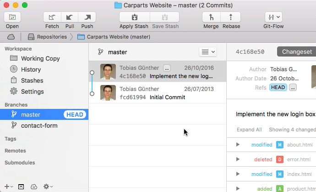Select the contact-form branch

point(39,125)
